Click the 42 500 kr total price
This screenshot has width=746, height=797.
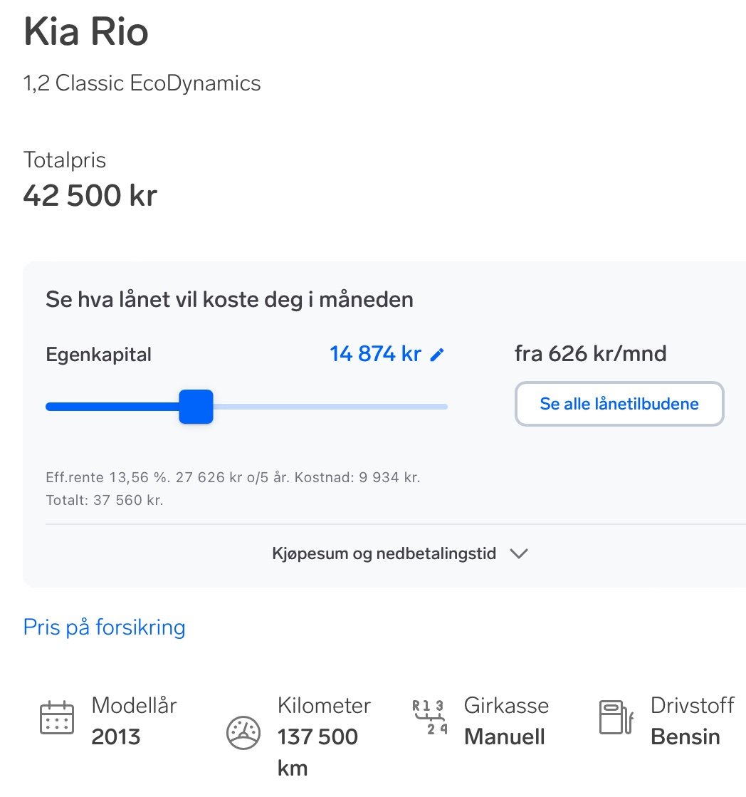[90, 195]
